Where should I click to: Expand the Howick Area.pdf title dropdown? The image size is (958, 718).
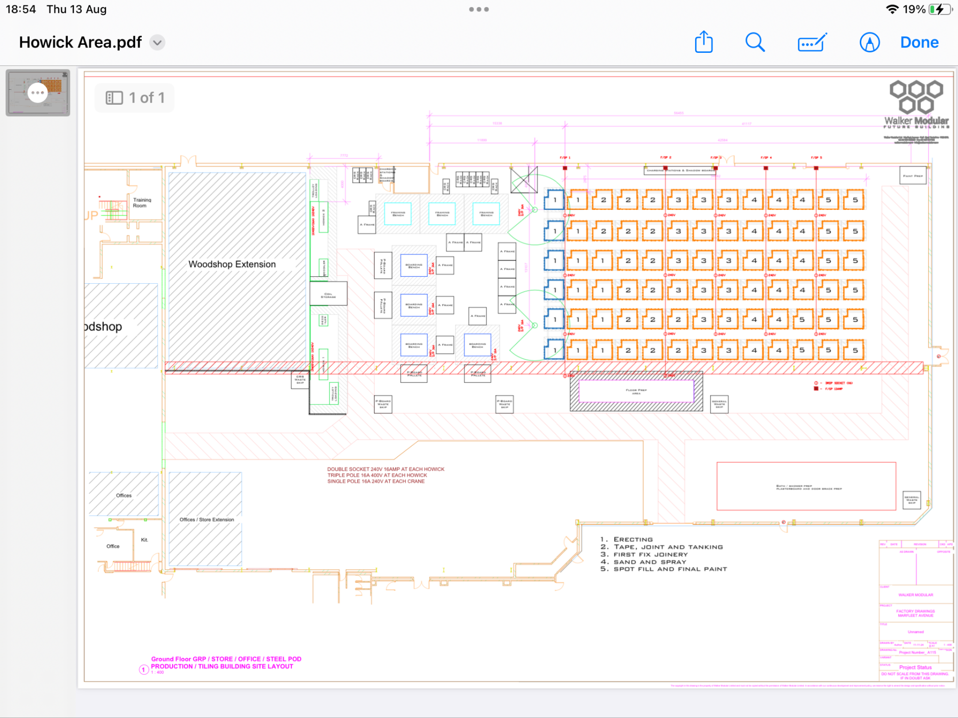157,42
